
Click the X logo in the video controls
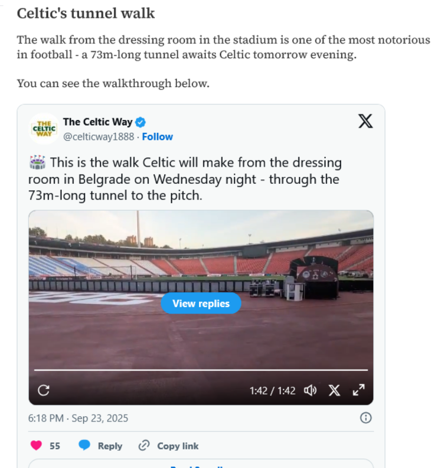click(334, 391)
